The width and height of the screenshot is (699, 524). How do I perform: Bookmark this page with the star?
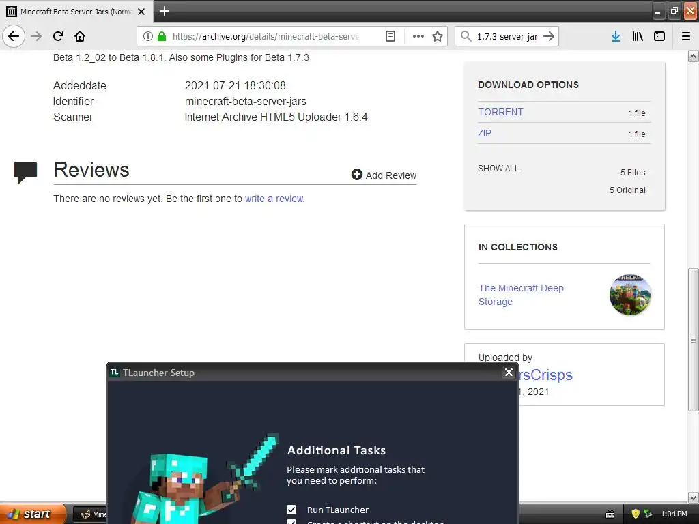[x=438, y=36]
